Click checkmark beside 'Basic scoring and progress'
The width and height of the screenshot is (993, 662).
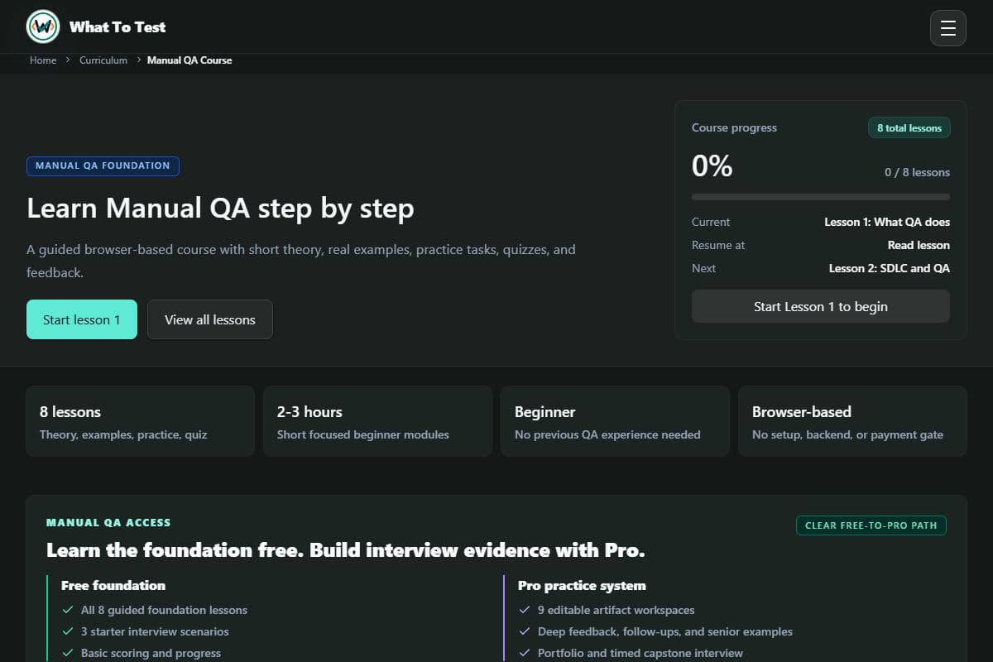pos(68,653)
